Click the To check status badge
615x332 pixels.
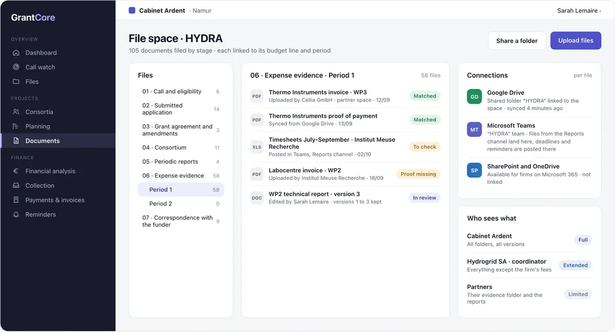point(425,147)
